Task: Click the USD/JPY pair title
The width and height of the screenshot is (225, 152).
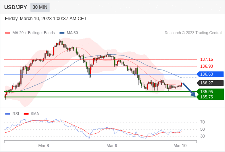Action: point(16,7)
